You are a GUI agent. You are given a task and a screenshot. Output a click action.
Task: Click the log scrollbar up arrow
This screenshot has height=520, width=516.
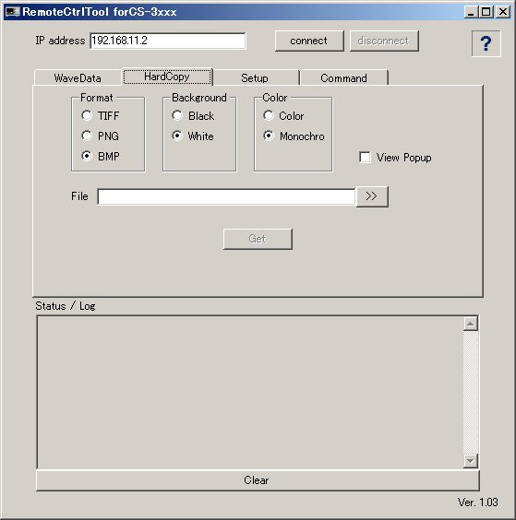(471, 324)
